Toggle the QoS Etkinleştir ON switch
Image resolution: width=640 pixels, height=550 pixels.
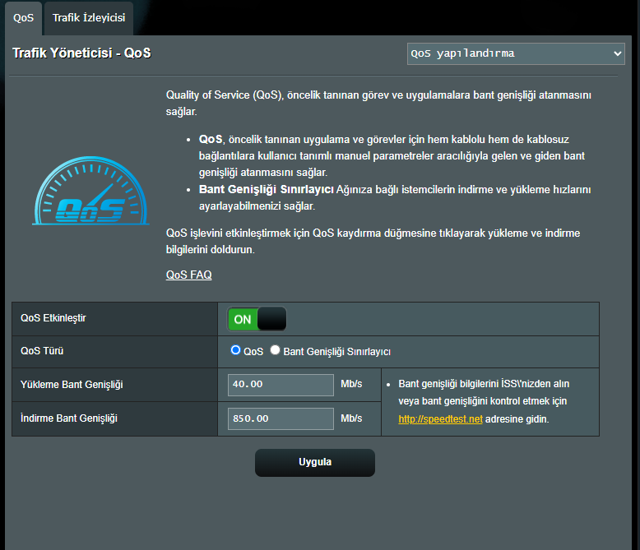257,319
